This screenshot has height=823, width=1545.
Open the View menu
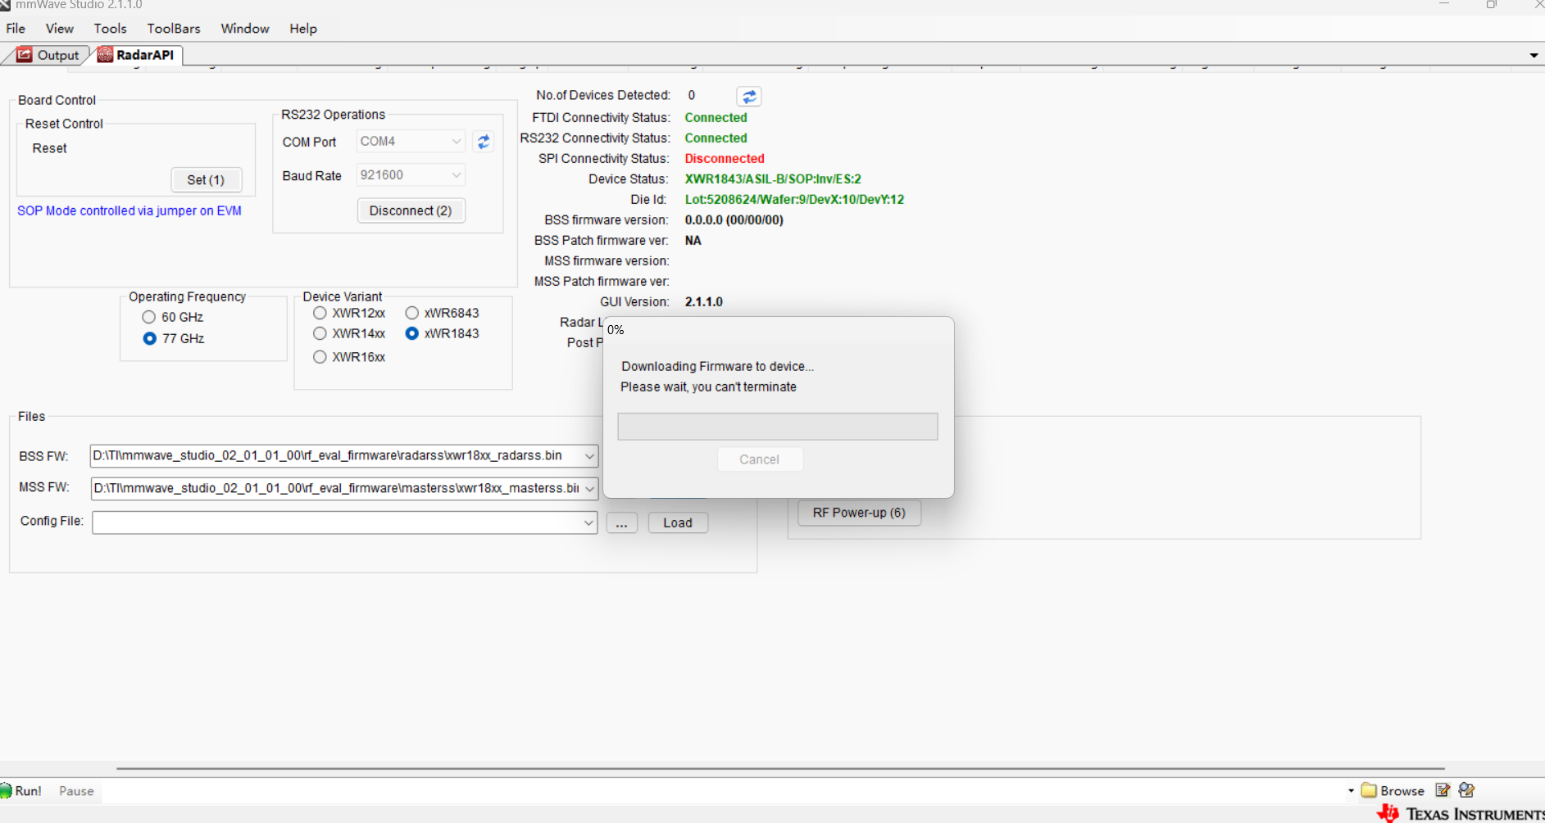[60, 29]
